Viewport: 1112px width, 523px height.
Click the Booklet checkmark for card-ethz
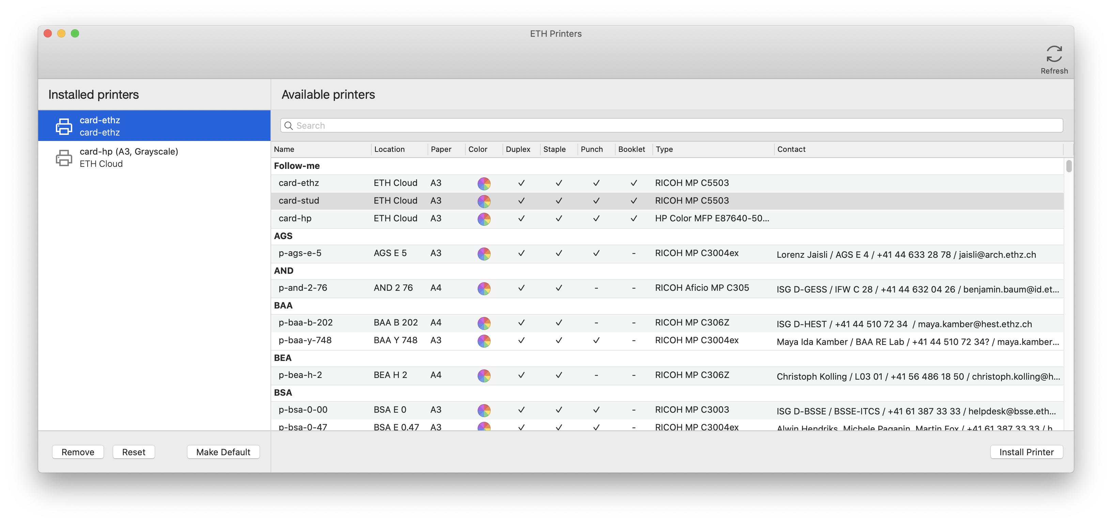[x=633, y=183]
